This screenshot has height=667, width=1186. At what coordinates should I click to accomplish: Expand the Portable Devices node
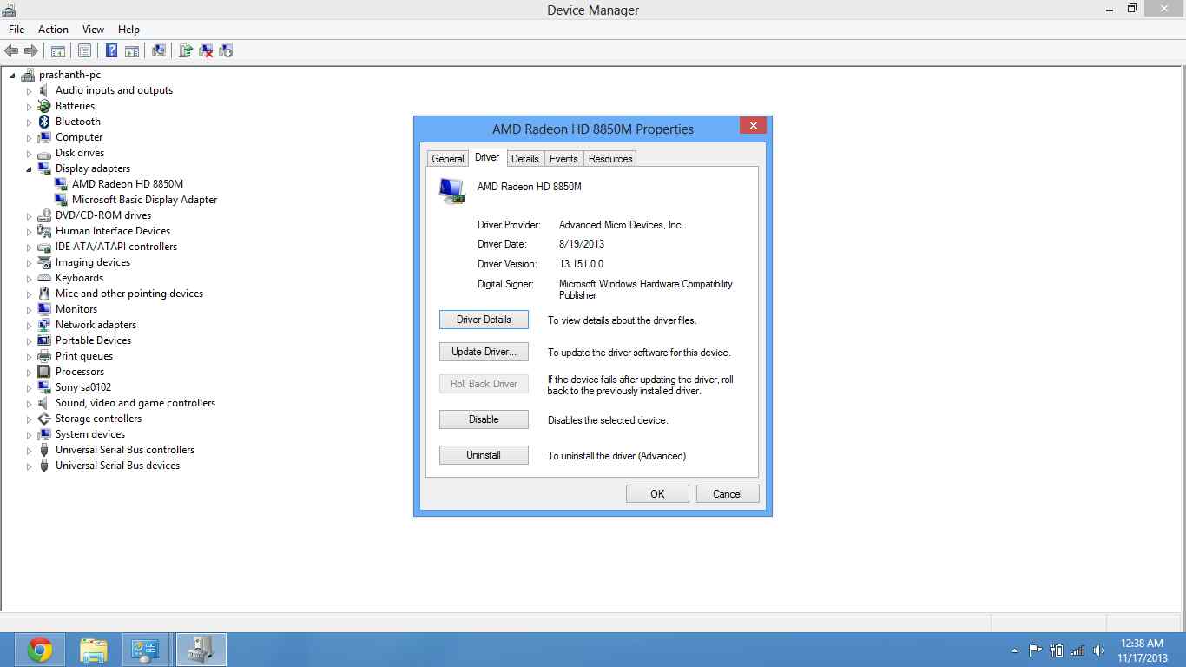pyautogui.click(x=29, y=341)
